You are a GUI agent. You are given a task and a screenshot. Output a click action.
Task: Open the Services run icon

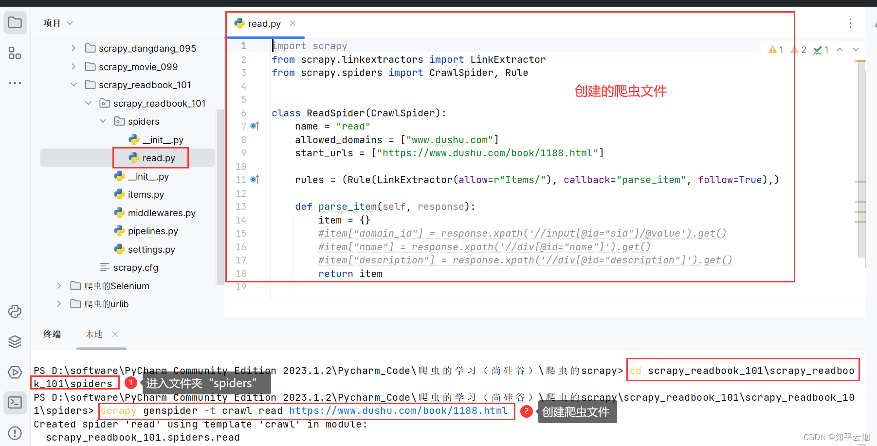tap(15, 372)
